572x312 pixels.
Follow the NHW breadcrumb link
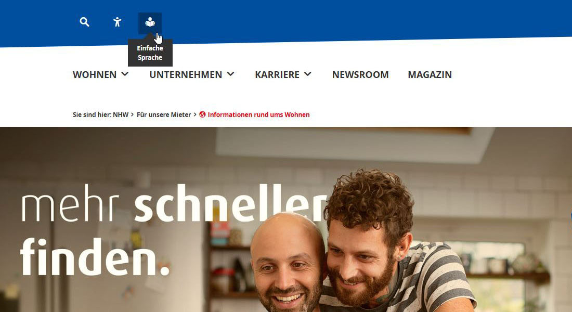click(x=121, y=114)
